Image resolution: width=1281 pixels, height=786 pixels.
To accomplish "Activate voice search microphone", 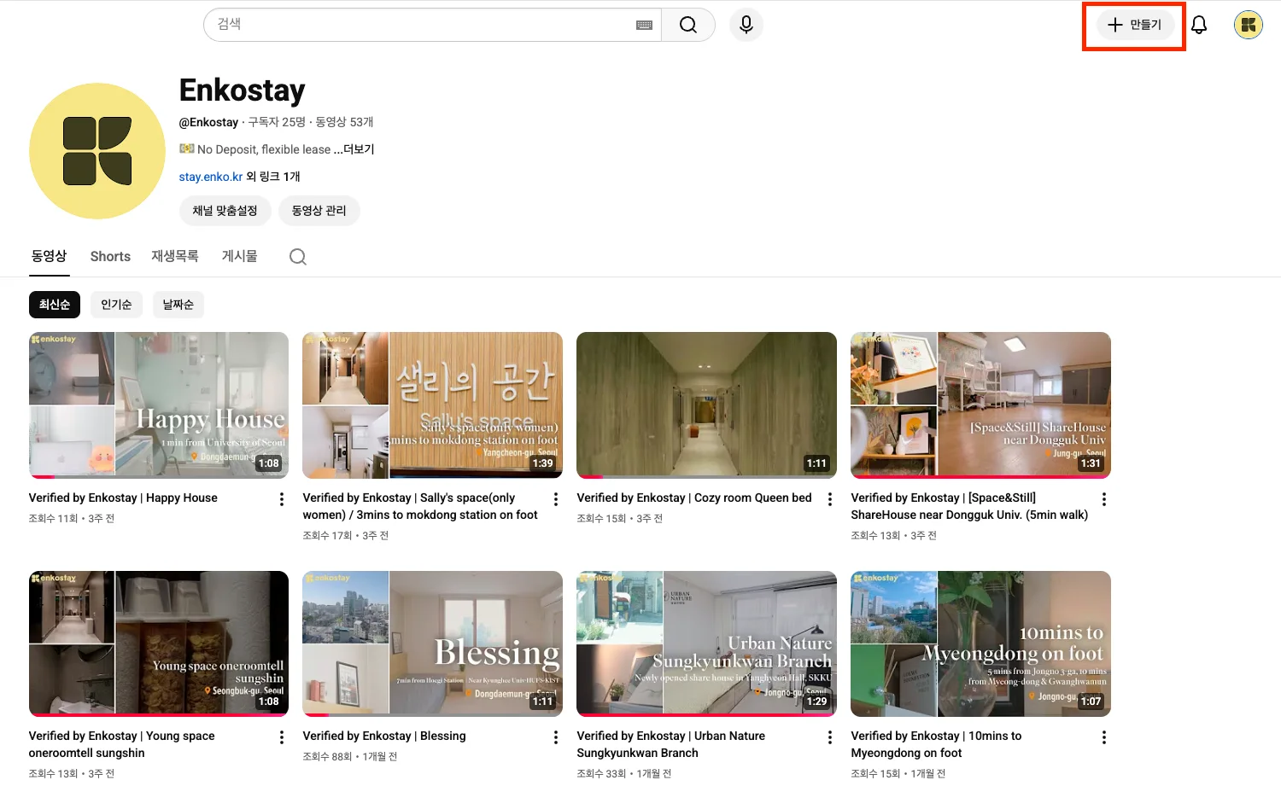I will (x=746, y=25).
